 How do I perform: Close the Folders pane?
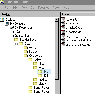point(56,15)
